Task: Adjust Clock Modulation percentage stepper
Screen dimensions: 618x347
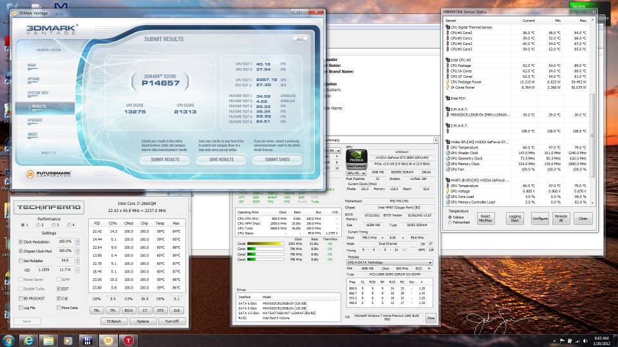Action: tap(77, 242)
